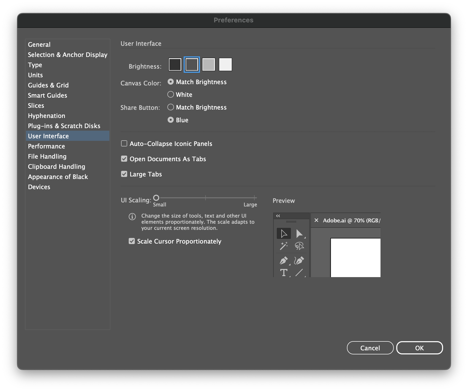Disable Scale Cursor Proportionately checkbox
The width and height of the screenshot is (468, 391).
click(132, 241)
